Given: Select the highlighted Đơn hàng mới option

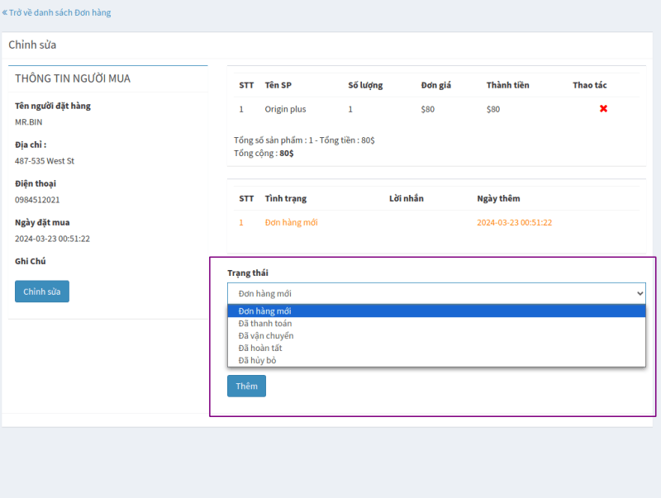Looking at the screenshot, I should (x=436, y=311).
